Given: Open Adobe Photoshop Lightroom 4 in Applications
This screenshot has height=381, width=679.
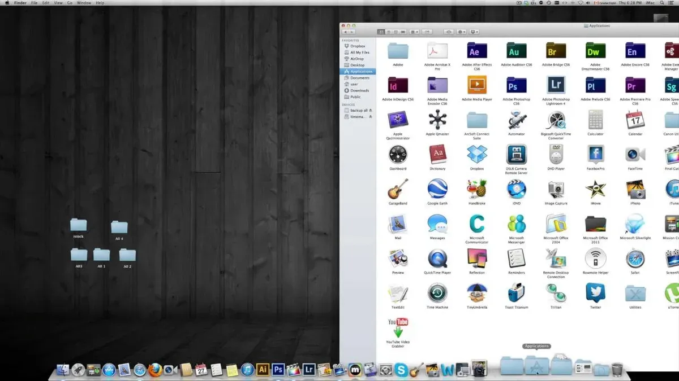Looking at the screenshot, I should click(x=556, y=86).
